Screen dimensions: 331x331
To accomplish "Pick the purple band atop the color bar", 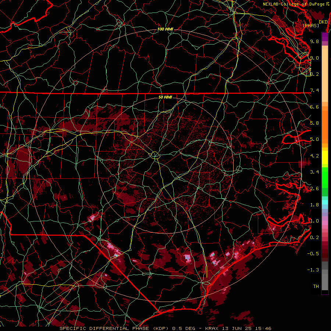I will point(325,37).
